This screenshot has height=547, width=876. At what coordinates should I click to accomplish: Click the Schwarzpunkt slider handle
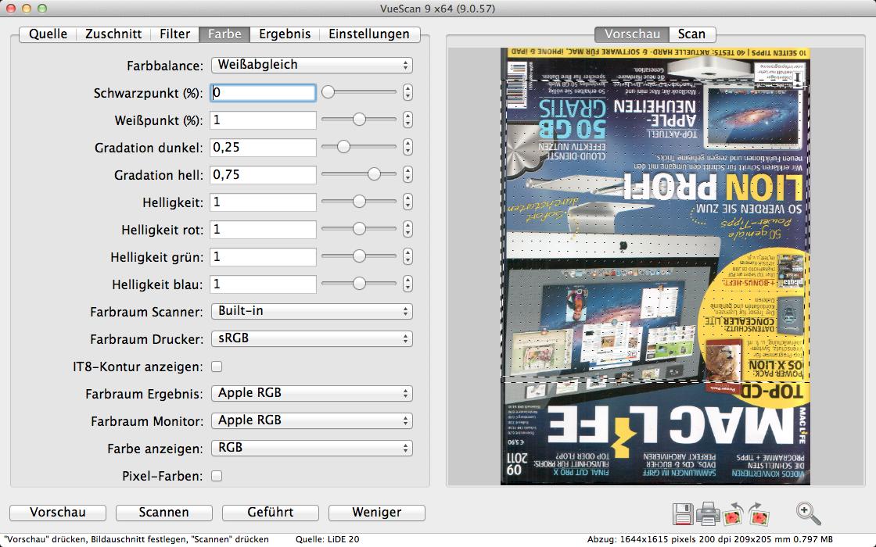tap(328, 92)
